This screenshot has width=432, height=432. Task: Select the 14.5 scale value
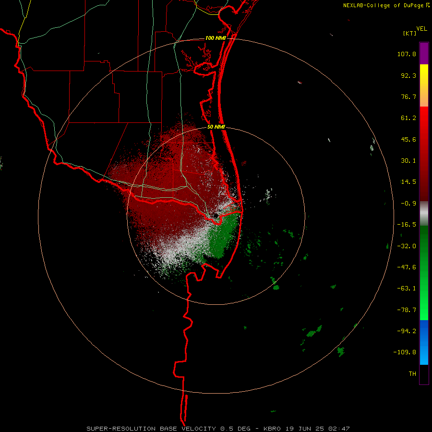click(x=408, y=182)
